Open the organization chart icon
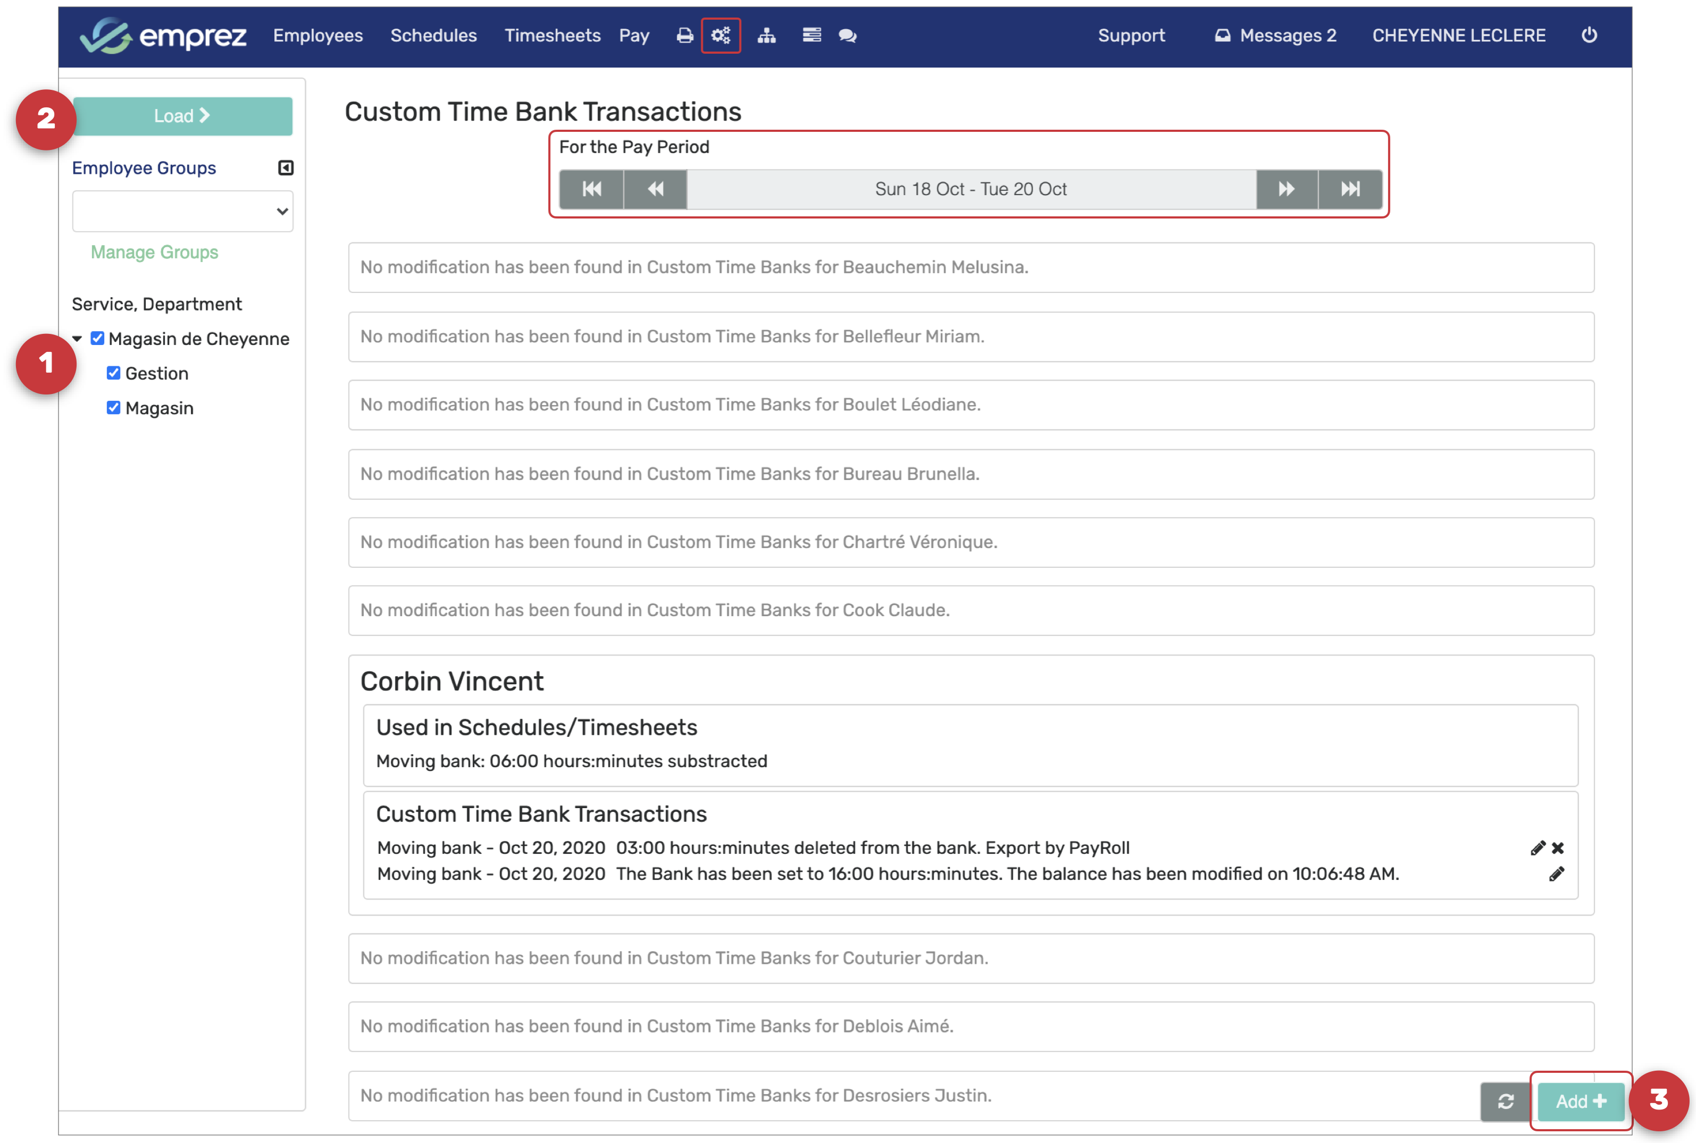The height and width of the screenshot is (1143, 1696). (x=766, y=36)
